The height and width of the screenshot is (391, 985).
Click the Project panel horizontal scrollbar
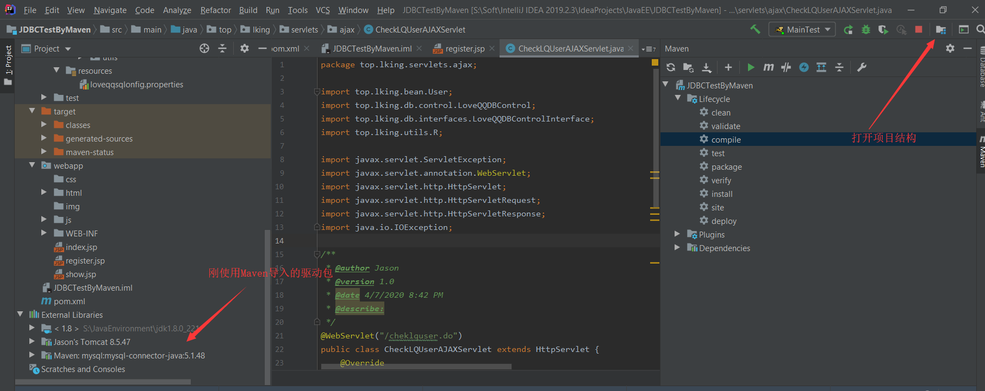point(103,382)
